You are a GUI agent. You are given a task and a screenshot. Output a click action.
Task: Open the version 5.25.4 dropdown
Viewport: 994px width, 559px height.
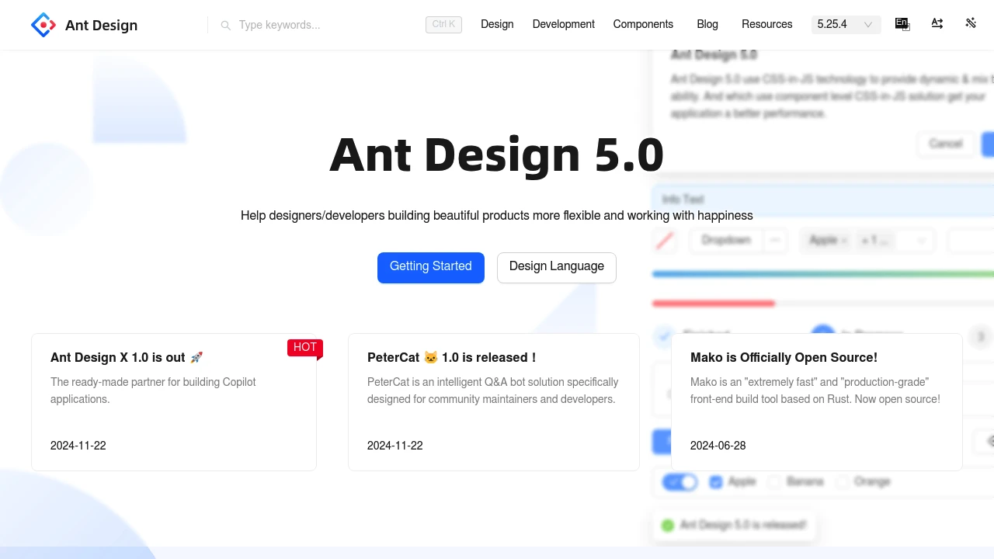pyautogui.click(x=846, y=24)
